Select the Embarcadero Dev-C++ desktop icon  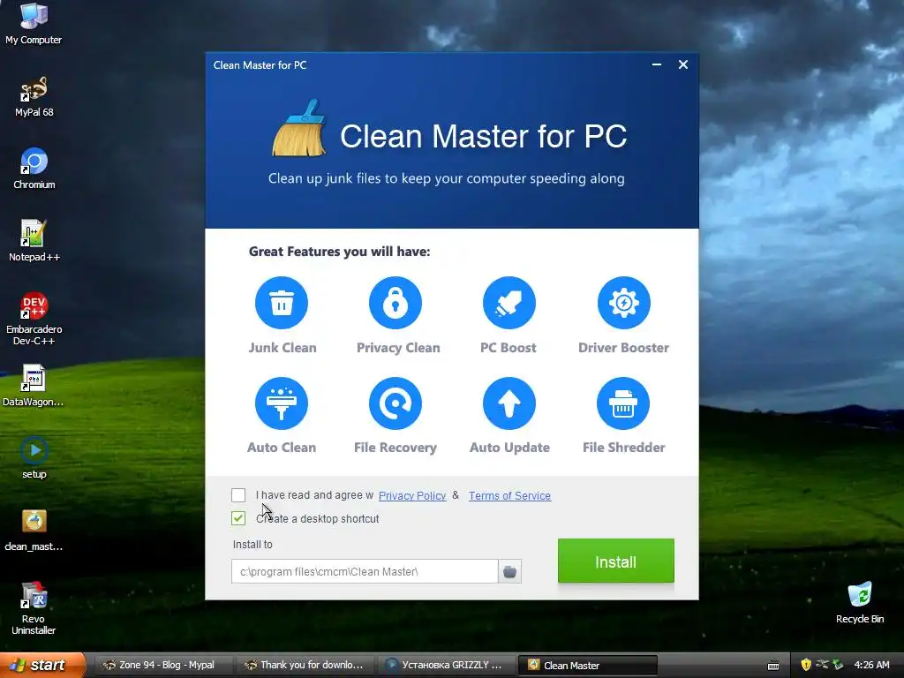34,319
